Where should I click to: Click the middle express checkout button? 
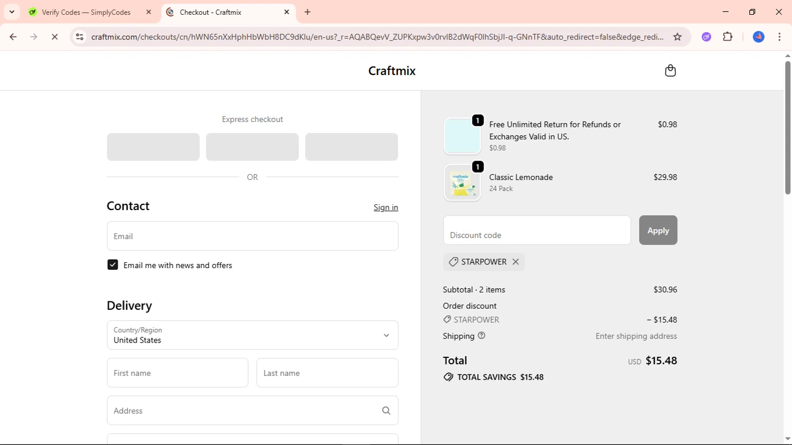[x=252, y=147]
